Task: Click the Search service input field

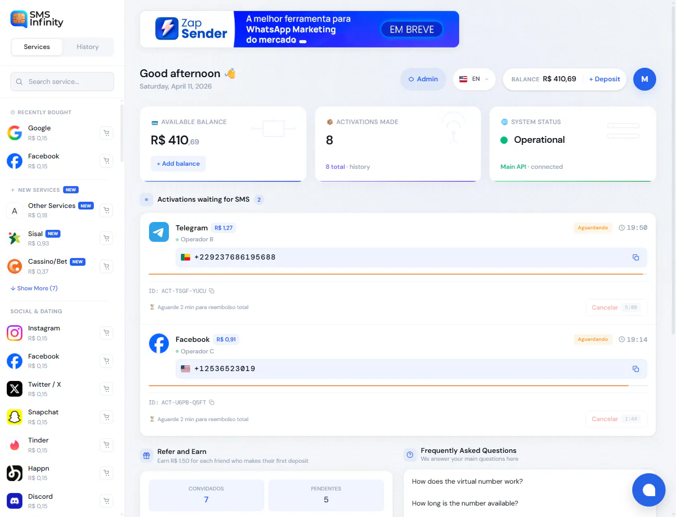Action: click(62, 82)
